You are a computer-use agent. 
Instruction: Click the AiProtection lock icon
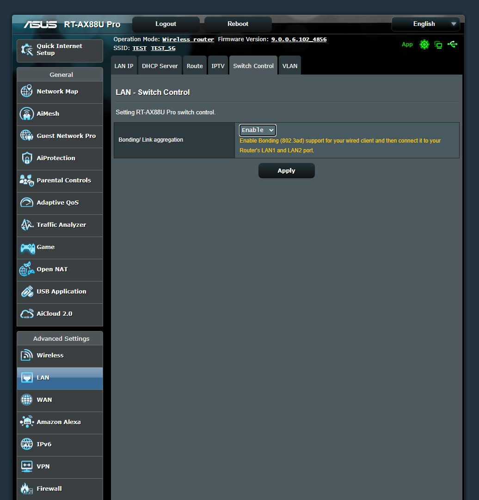click(27, 158)
